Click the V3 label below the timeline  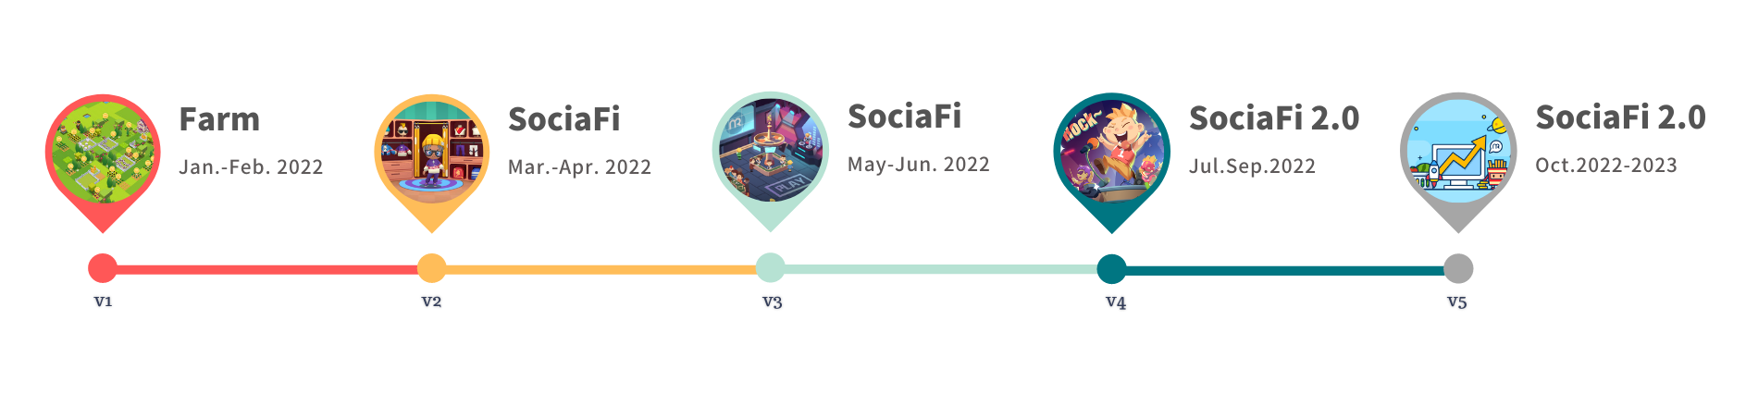[x=772, y=302]
